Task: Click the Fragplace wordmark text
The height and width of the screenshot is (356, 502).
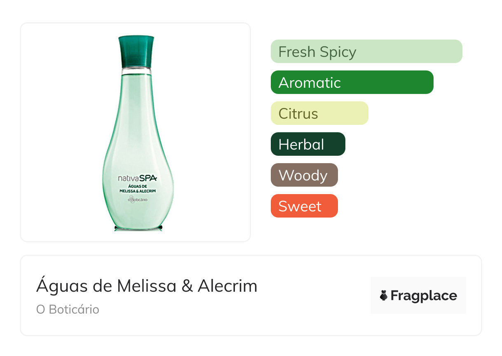Action: click(424, 295)
